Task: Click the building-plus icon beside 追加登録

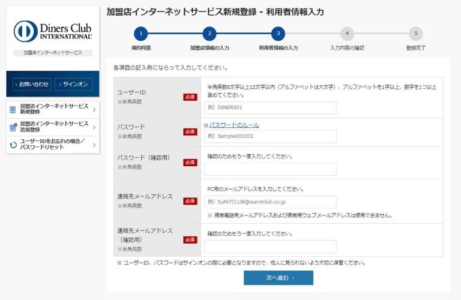Action: [x=13, y=127]
